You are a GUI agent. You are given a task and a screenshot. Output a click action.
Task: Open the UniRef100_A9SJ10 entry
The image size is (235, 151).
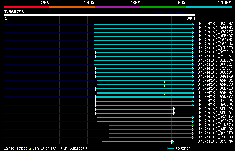(x=215, y=117)
